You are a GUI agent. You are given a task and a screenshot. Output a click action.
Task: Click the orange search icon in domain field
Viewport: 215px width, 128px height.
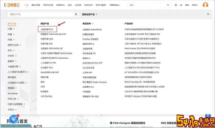pyautogui.click(x=168, y=5)
